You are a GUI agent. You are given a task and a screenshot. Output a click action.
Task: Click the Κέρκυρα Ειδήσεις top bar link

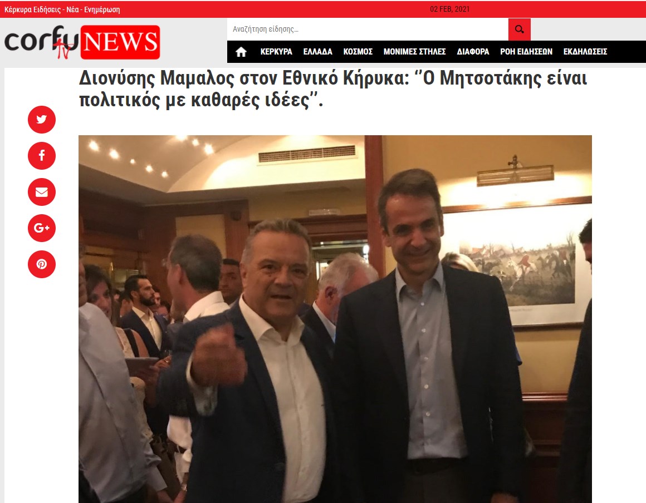coord(62,9)
